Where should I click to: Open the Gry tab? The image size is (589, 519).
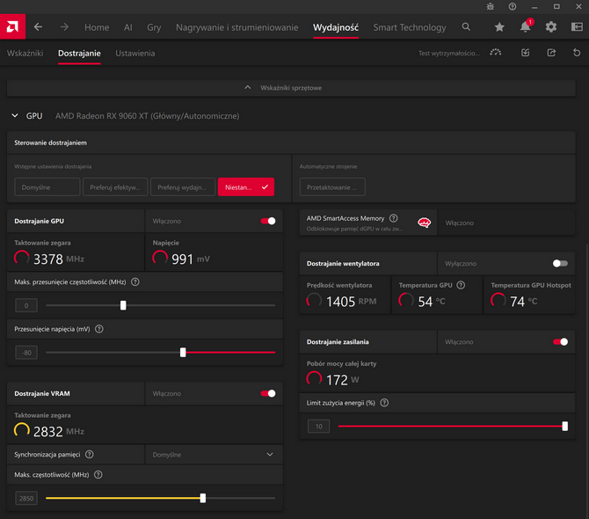154,27
